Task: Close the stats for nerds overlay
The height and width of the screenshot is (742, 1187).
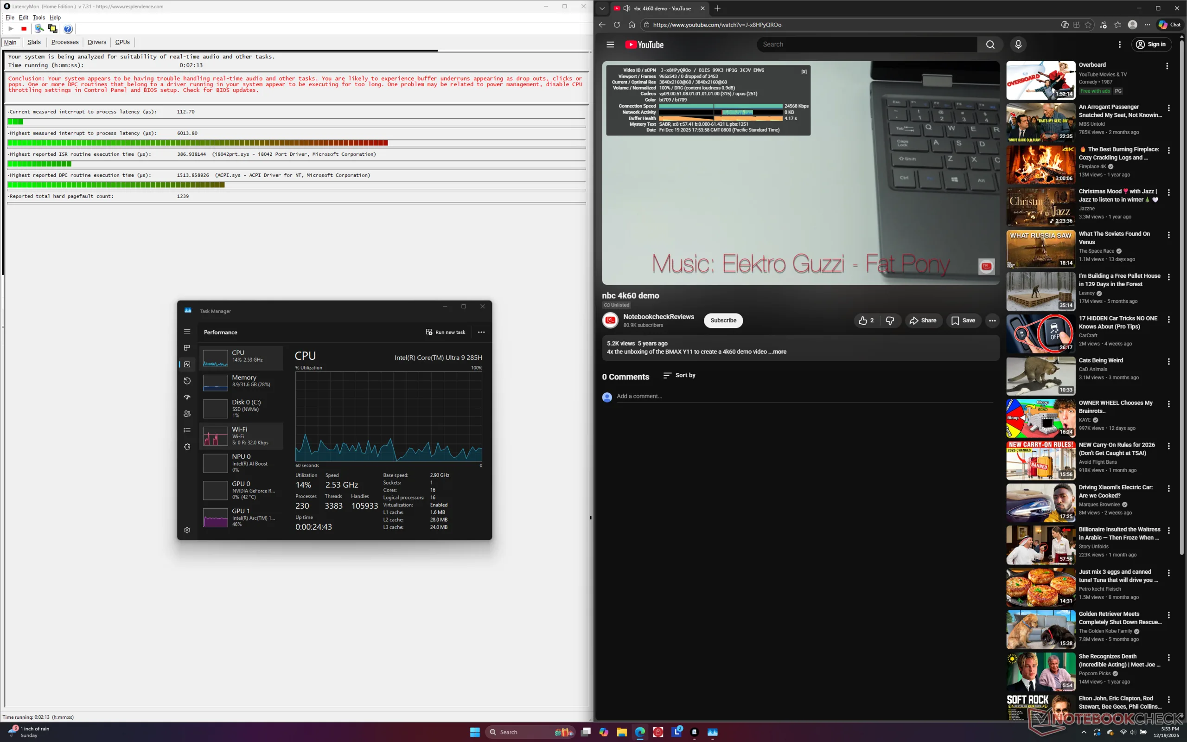Action: [804, 71]
